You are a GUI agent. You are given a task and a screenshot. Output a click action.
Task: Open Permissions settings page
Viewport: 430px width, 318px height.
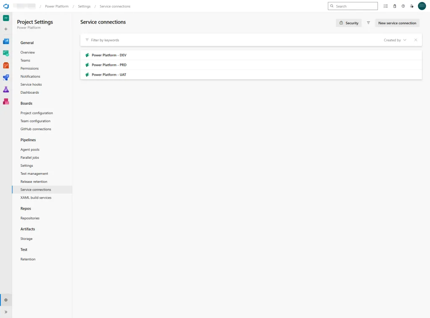click(x=29, y=68)
